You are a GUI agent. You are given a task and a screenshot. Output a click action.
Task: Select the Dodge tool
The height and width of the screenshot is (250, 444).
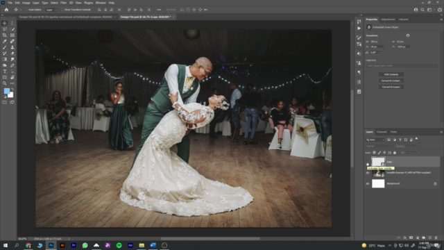pyautogui.click(x=5, y=65)
